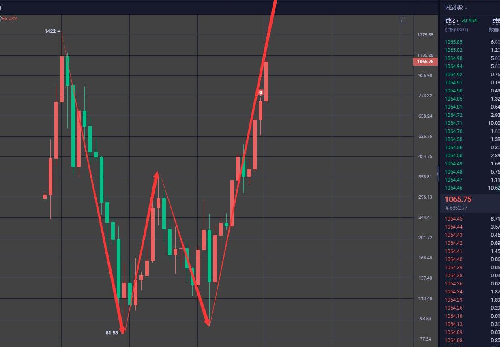Select the green 1064.46 order price
This screenshot has height=347, width=500.
click(453, 188)
